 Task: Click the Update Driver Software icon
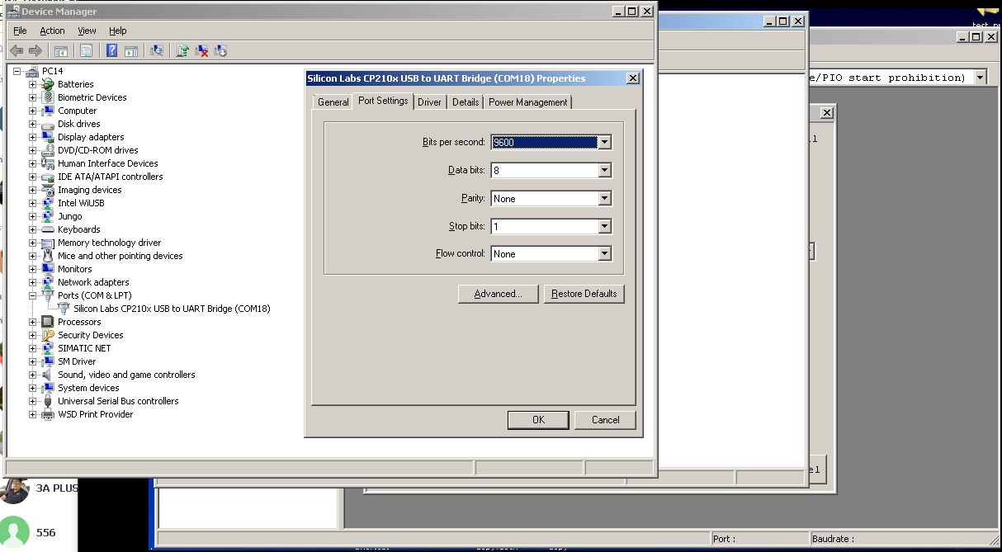pyautogui.click(x=183, y=51)
